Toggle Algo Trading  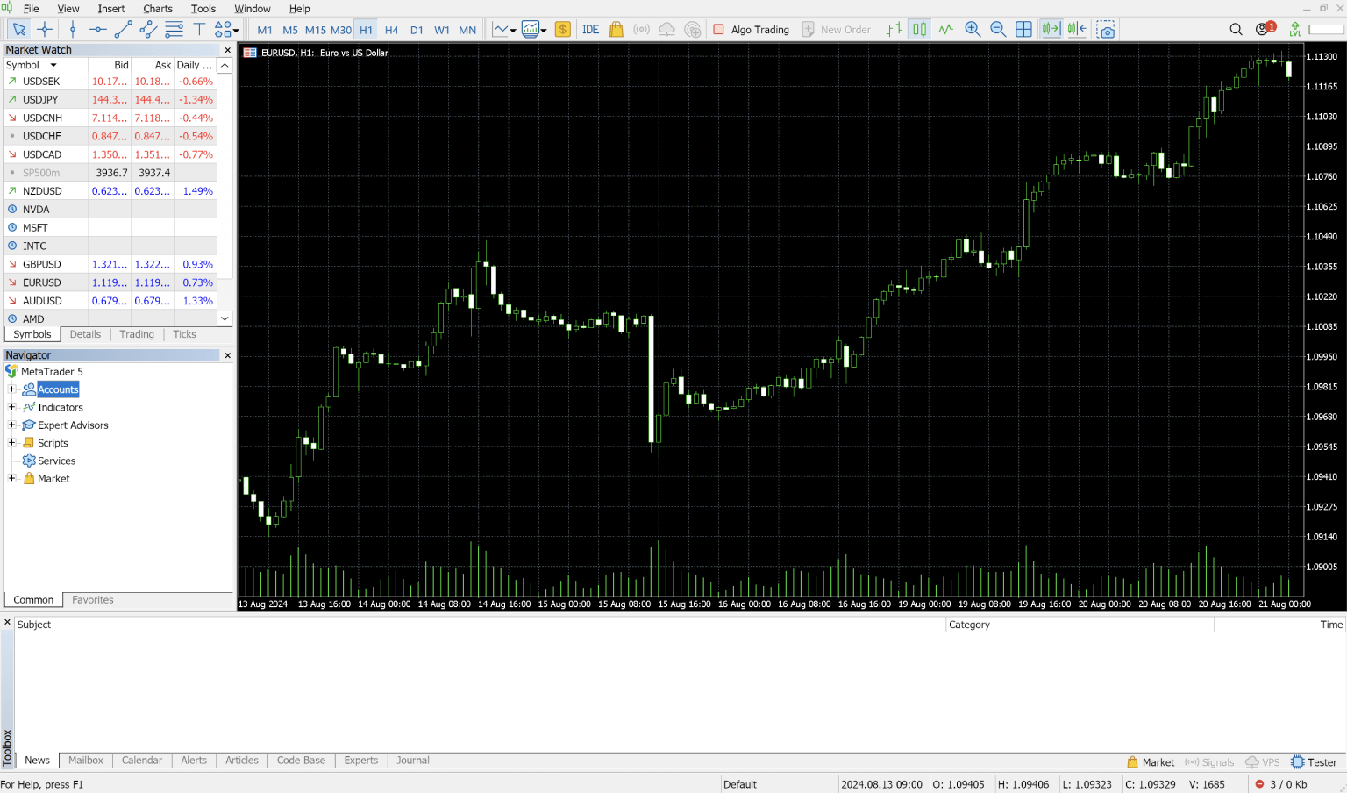click(751, 30)
